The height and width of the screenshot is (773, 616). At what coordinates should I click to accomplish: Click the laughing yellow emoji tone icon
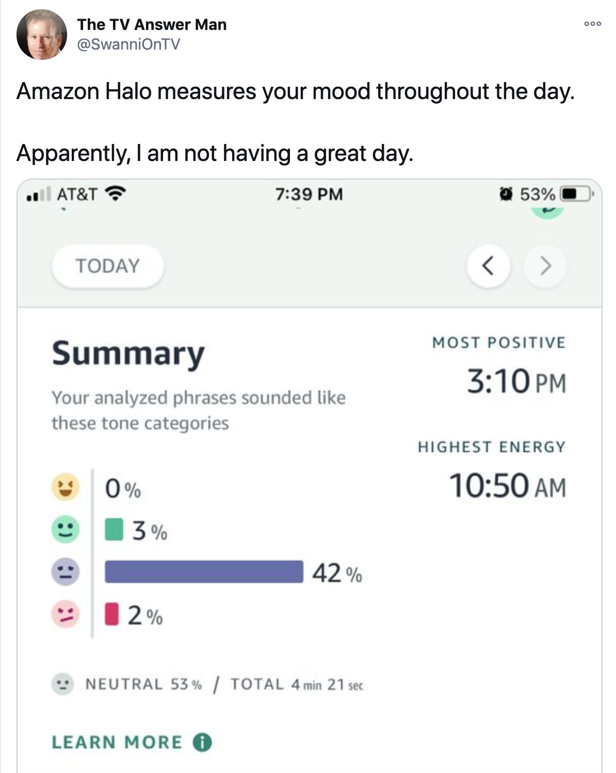(x=66, y=487)
